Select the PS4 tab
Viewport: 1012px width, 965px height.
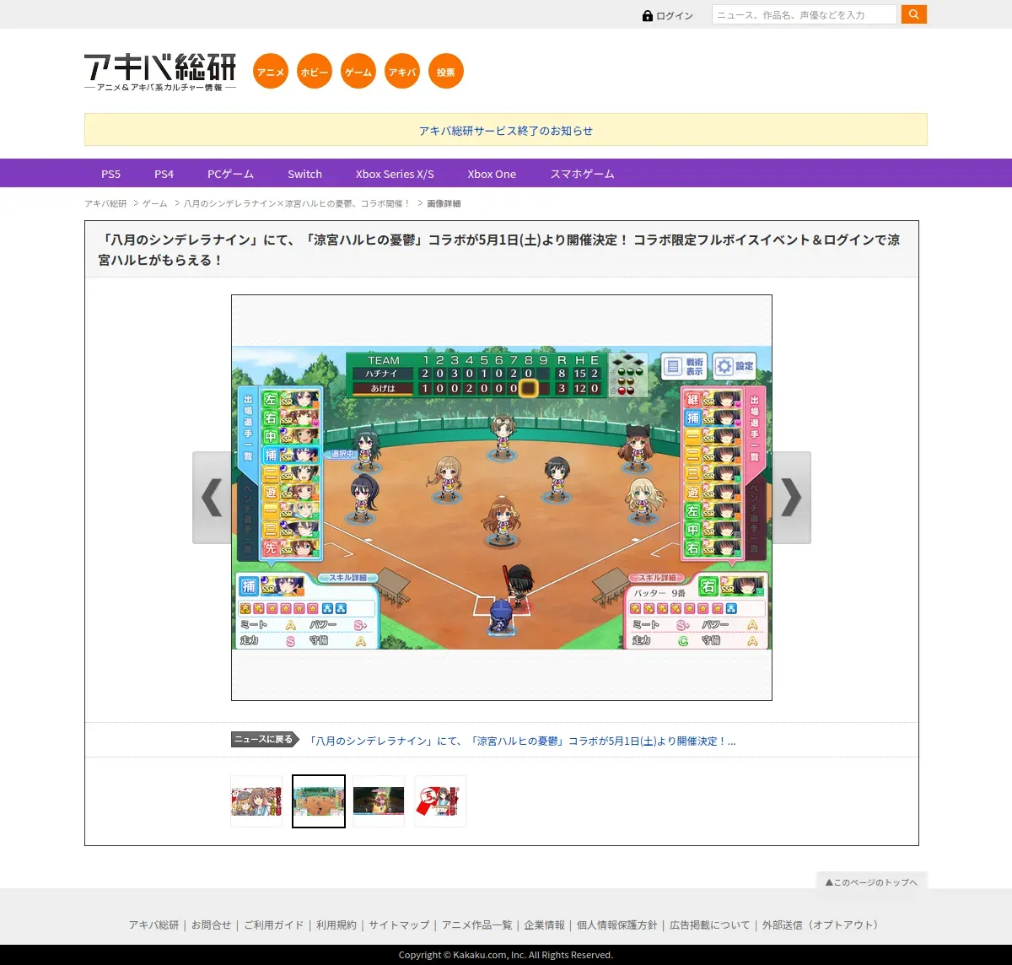(164, 174)
